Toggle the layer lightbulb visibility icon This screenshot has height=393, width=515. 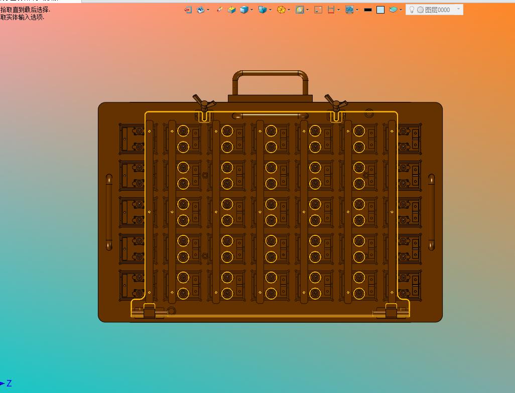[x=412, y=10]
